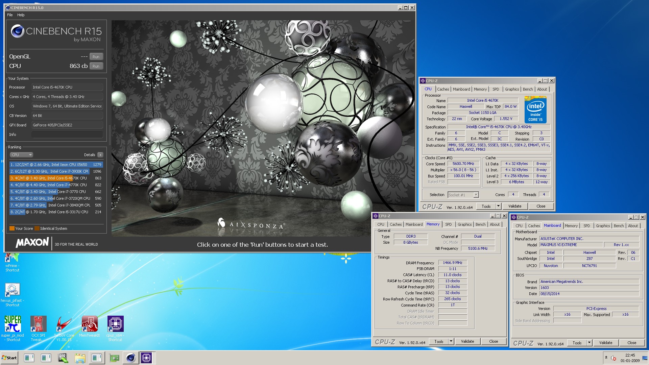The height and width of the screenshot is (365, 649).
Task: Expand Tools dropdown arrow in Memory CPU-Z
Action: tap(451, 341)
